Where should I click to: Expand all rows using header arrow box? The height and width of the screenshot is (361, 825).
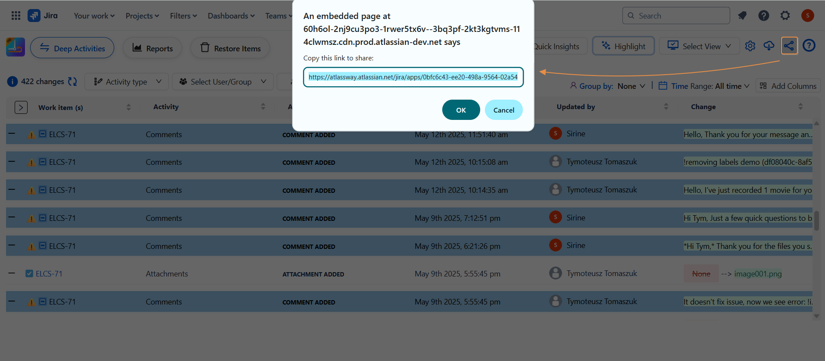[21, 107]
